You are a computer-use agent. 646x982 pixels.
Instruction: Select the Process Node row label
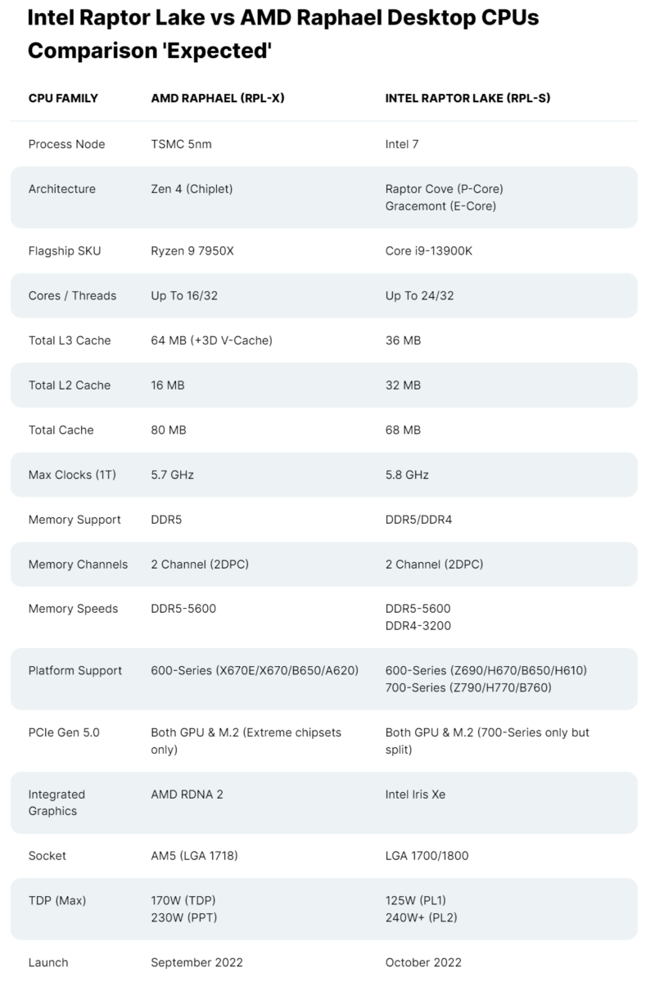(66, 144)
